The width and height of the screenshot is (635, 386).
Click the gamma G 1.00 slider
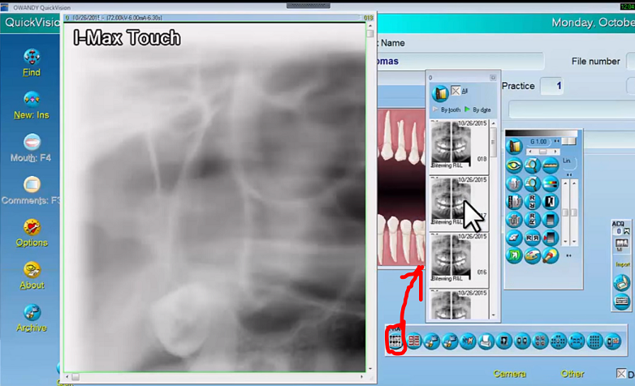click(538, 152)
